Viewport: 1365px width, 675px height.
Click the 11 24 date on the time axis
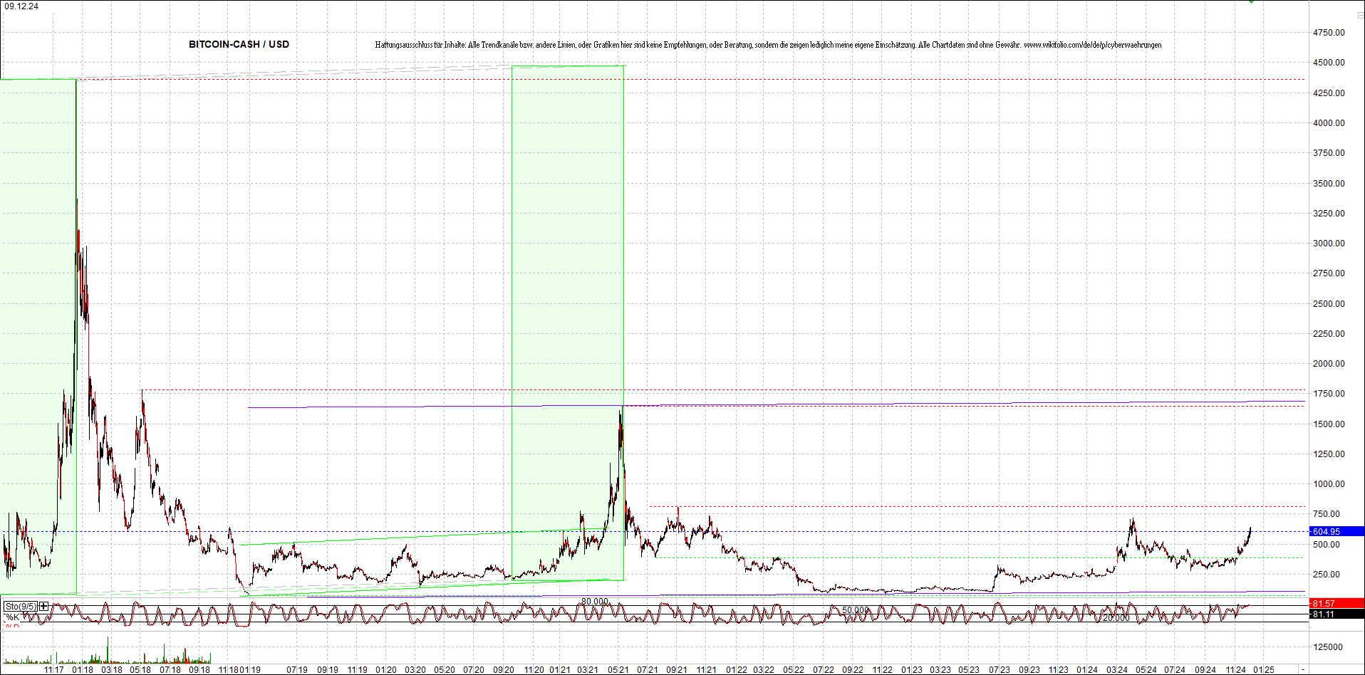coord(1236,670)
